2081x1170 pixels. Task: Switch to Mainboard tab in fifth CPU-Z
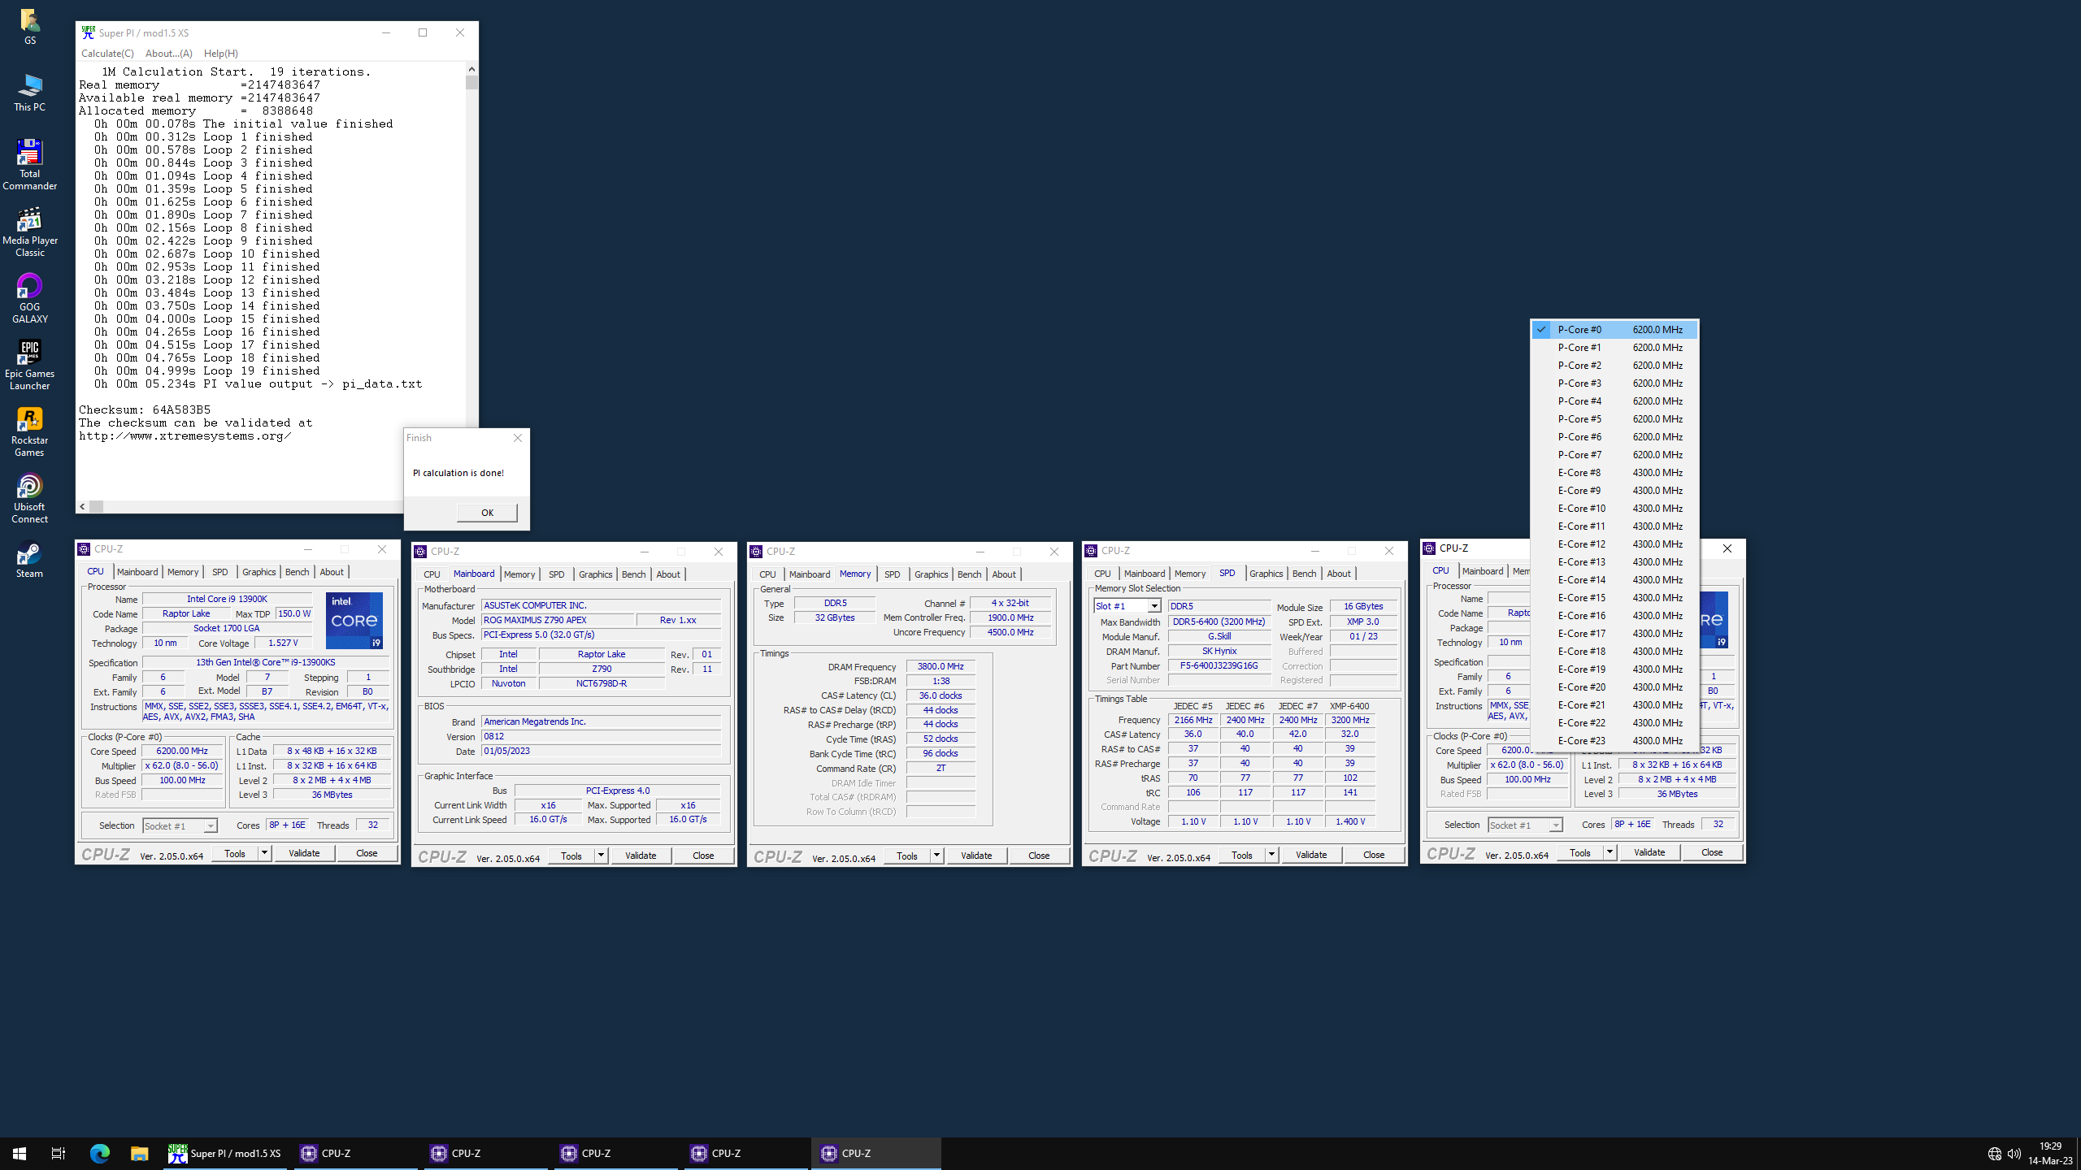1483,571
